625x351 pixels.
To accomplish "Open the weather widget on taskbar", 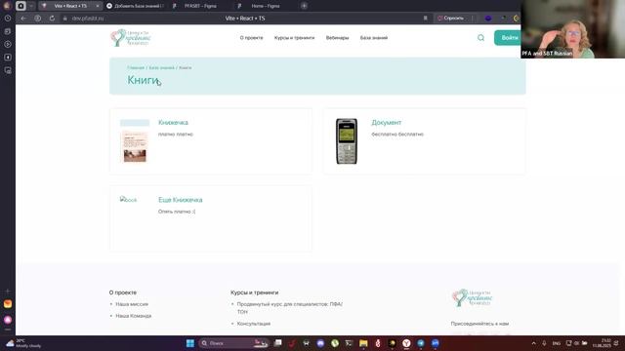I will click(23, 343).
